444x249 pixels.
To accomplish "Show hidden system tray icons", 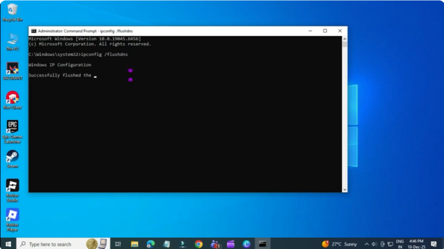I will pyautogui.click(x=367, y=244).
